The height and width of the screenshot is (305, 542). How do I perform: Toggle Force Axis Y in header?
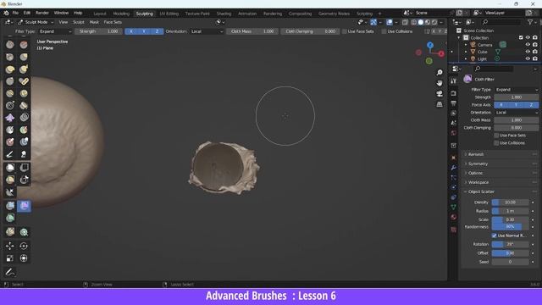click(144, 31)
